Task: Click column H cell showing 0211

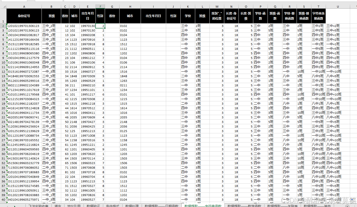Action: click(130, 85)
